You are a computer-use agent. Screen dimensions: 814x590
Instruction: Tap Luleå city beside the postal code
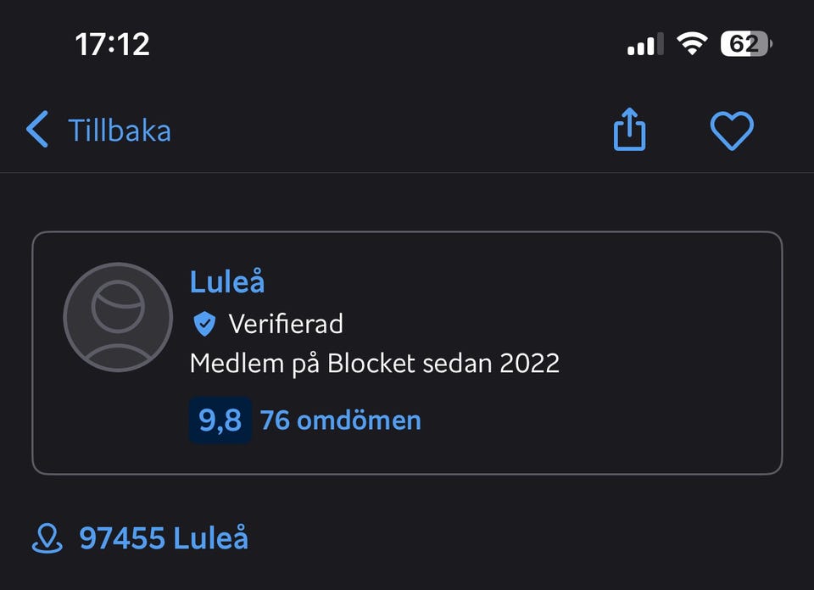pyautogui.click(x=211, y=538)
